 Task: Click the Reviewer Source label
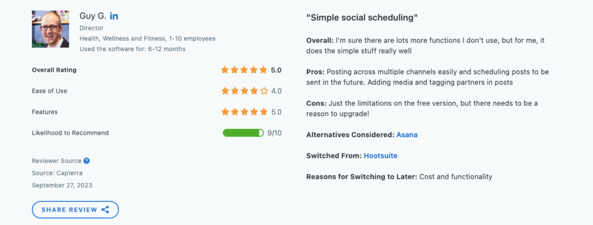click(56, 161)
